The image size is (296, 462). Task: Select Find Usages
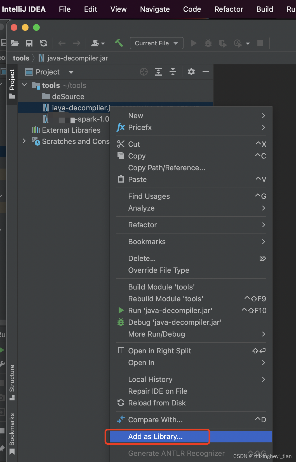pos(191,196)
